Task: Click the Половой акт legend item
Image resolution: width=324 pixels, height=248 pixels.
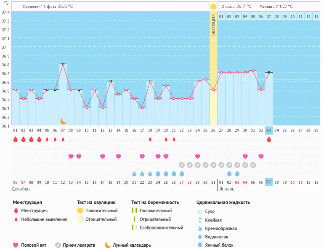Action: pyautogui.click(x=31, y=245)
